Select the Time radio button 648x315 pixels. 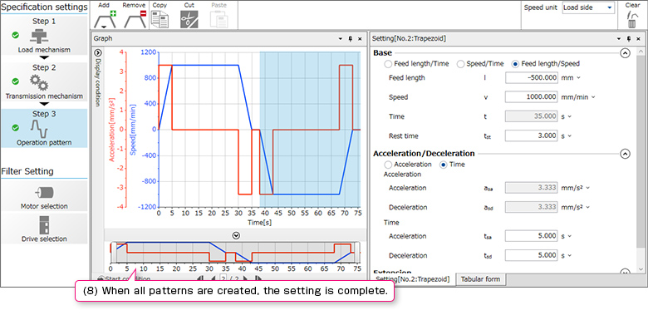coord(444,165)
